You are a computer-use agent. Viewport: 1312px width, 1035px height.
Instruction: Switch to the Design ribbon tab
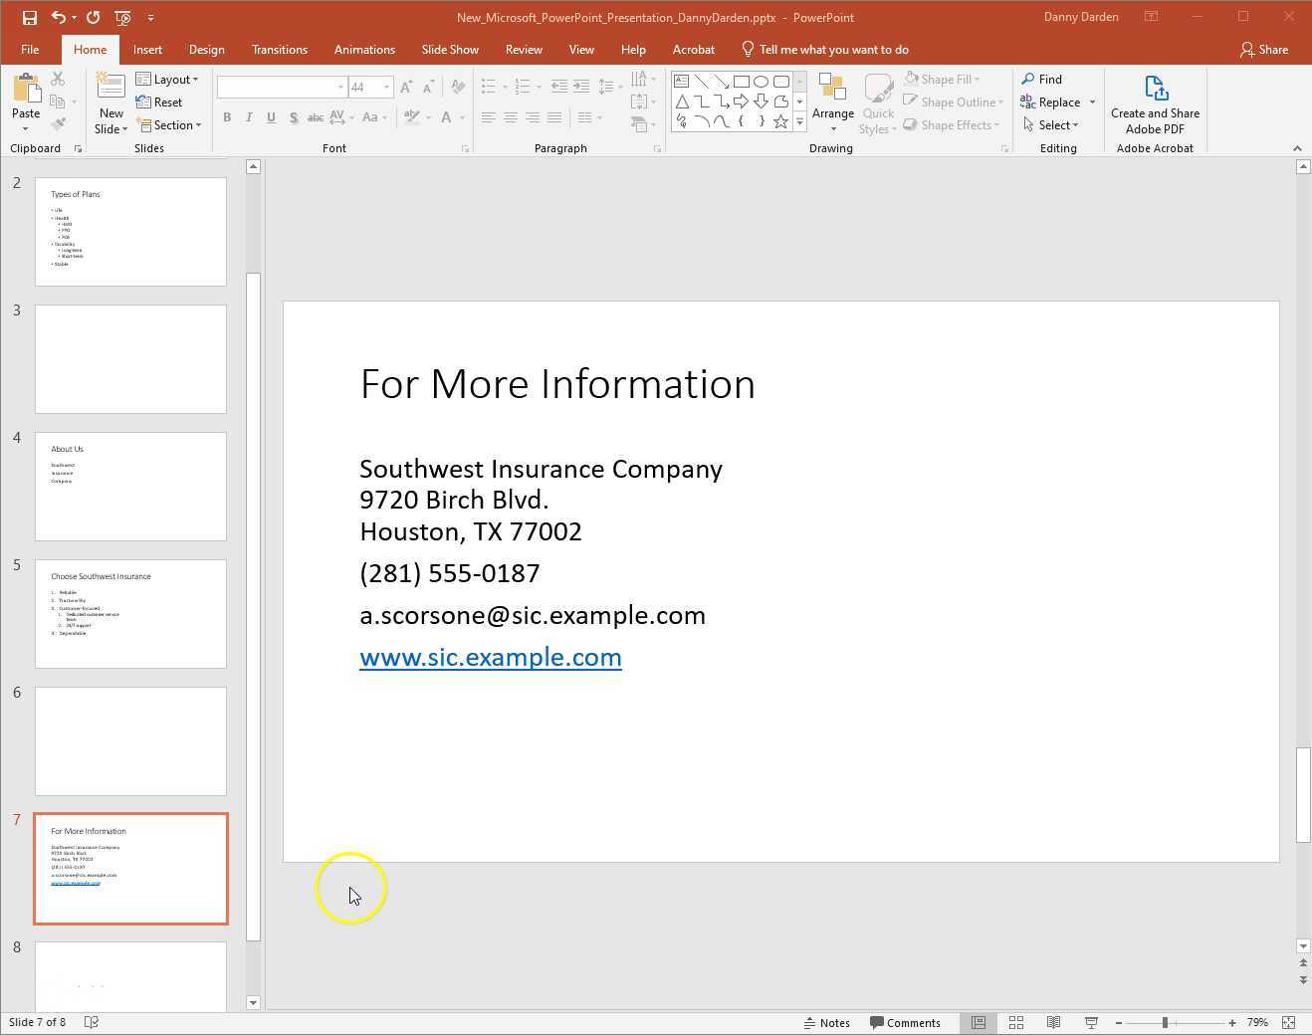click(x=206, y=49)
